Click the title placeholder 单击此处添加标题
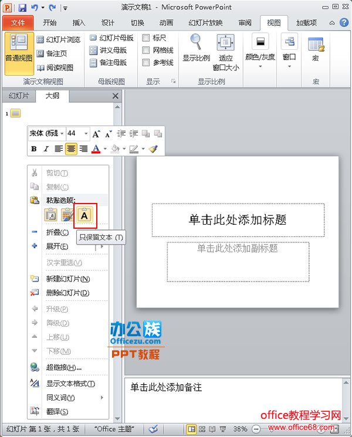Screen dimensions: 352x437 pos(238,219)
